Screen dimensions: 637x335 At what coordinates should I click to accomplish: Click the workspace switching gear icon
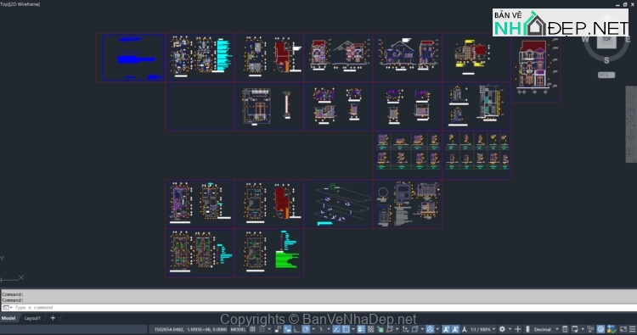502,329
